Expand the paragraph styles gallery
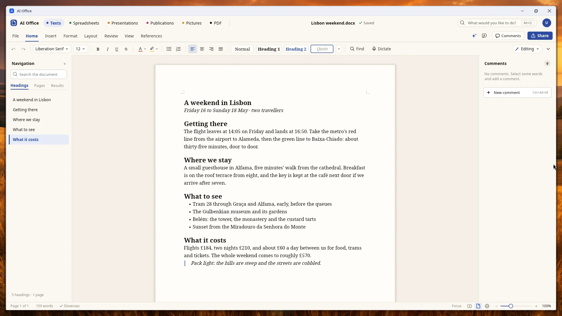Viewport: 562px width, 316px height. pyautogui.click(x=339, y=49)
